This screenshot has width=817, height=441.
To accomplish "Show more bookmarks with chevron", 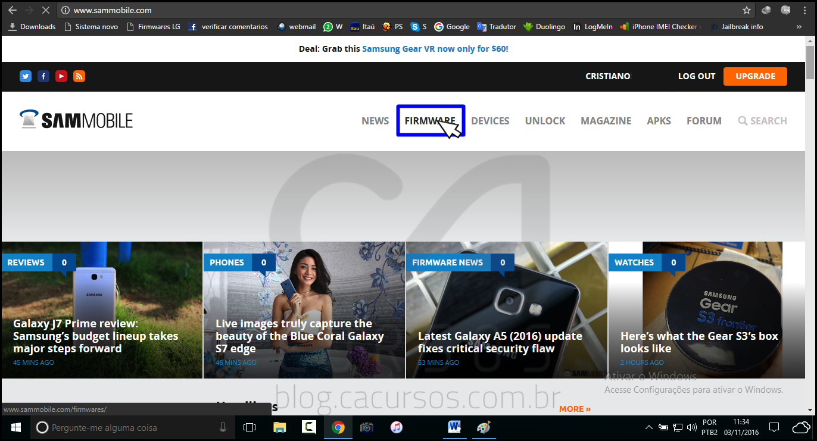I will [x=799, y=27].
